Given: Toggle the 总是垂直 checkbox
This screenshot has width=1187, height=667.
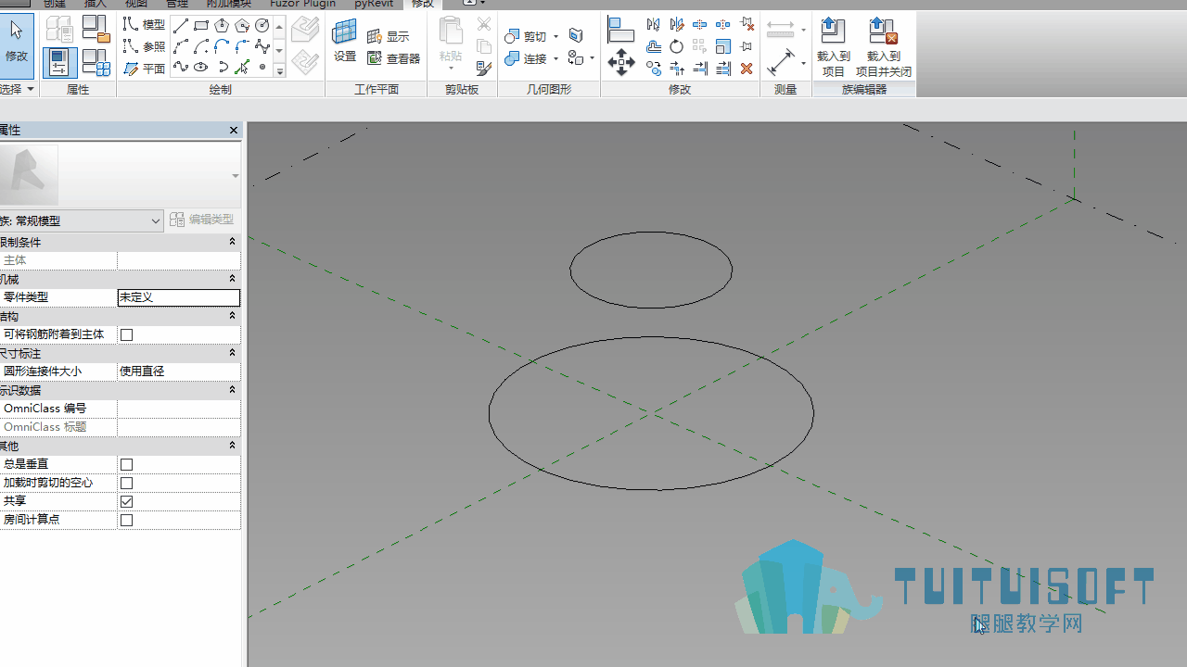Looking at the screenshot, I should (127, 464).
